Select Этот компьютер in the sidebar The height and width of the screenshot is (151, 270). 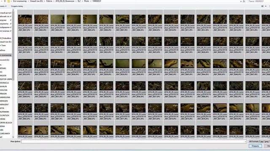pos(5,55)
